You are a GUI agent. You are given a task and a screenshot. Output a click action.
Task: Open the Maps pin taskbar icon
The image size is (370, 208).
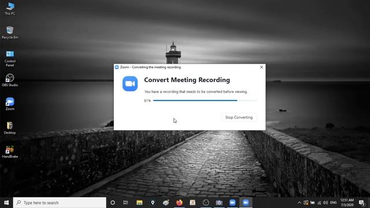tap(153, 203)
